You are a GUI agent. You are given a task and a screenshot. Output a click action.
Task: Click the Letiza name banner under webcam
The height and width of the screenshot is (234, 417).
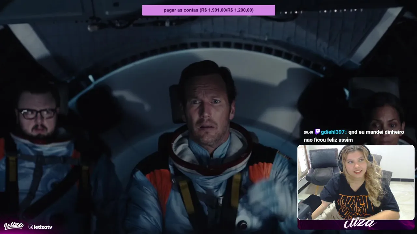tap(356, 224)
